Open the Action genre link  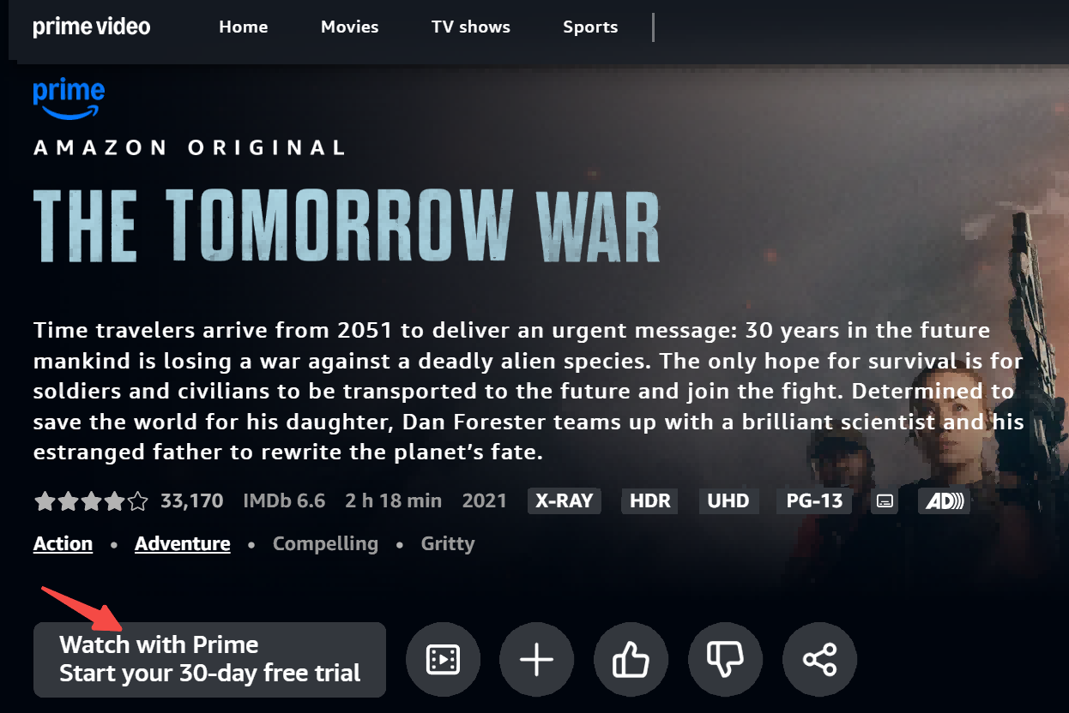(x=63, y=543)
